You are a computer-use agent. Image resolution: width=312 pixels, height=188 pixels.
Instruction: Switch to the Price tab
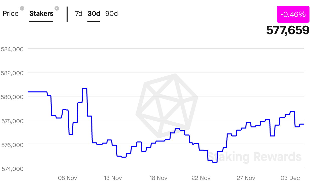[11, 14]
